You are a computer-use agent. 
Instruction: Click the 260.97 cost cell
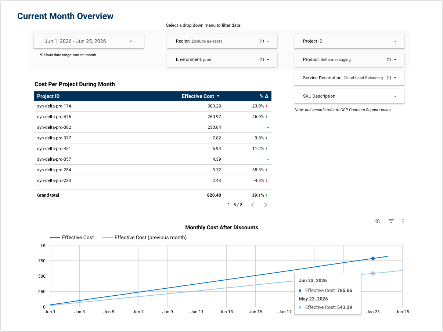[214, 117]
